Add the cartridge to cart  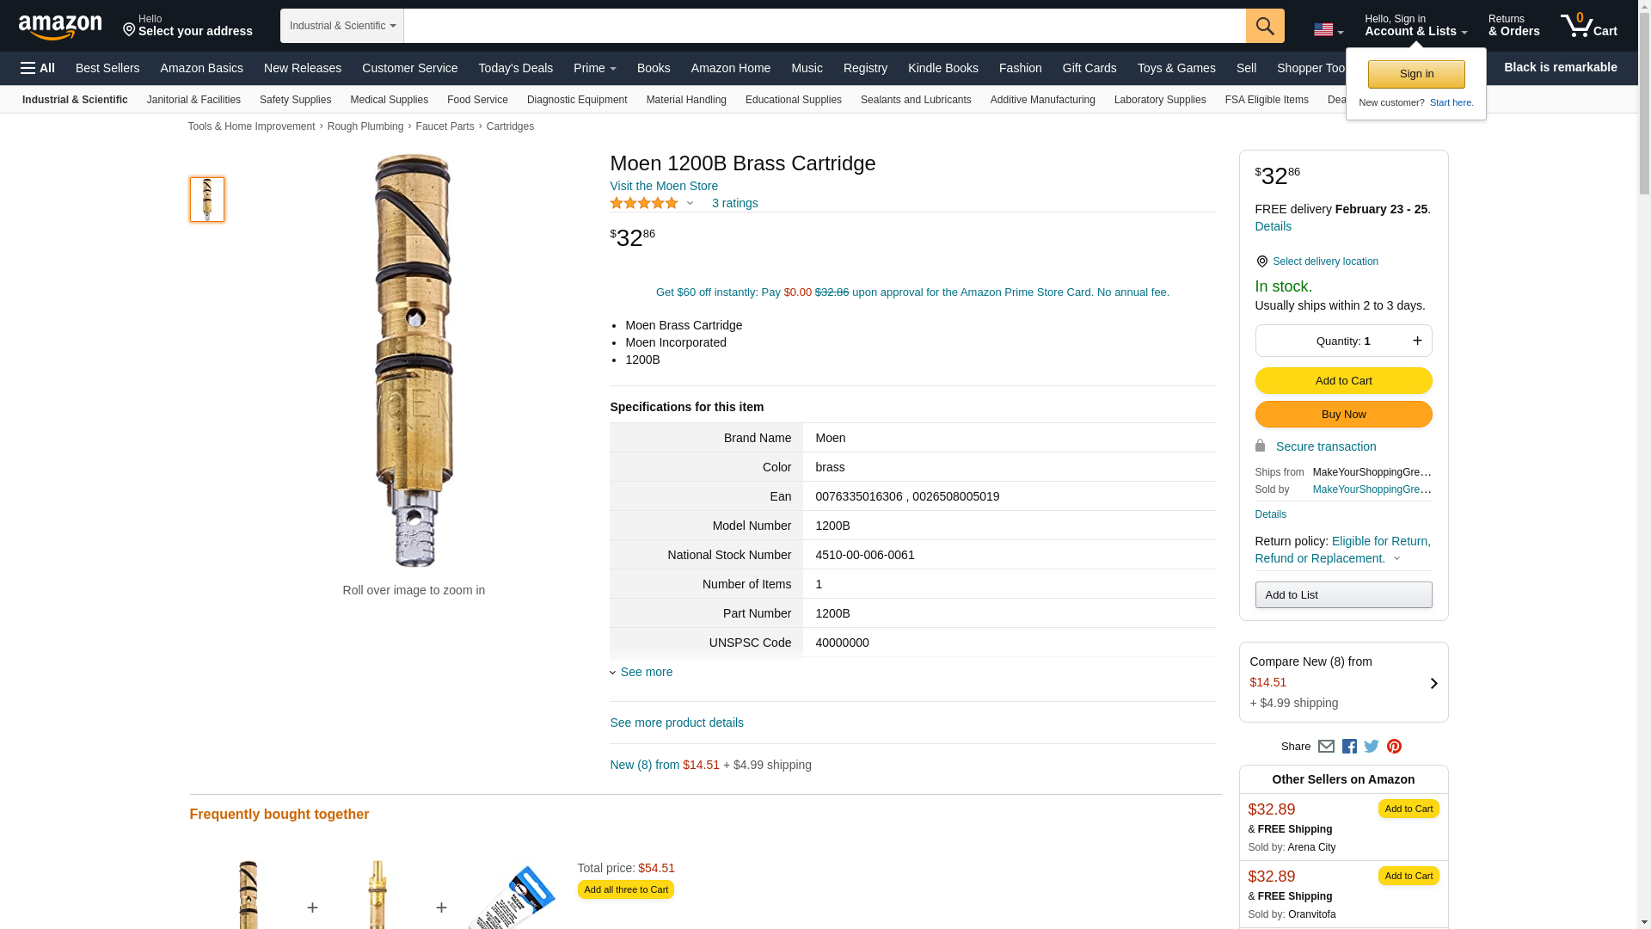(1343, 380)
